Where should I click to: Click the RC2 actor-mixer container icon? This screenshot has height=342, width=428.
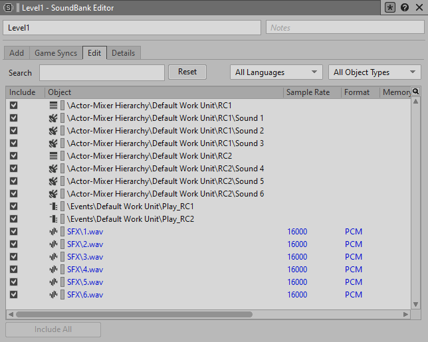click(x=54, y=156)
